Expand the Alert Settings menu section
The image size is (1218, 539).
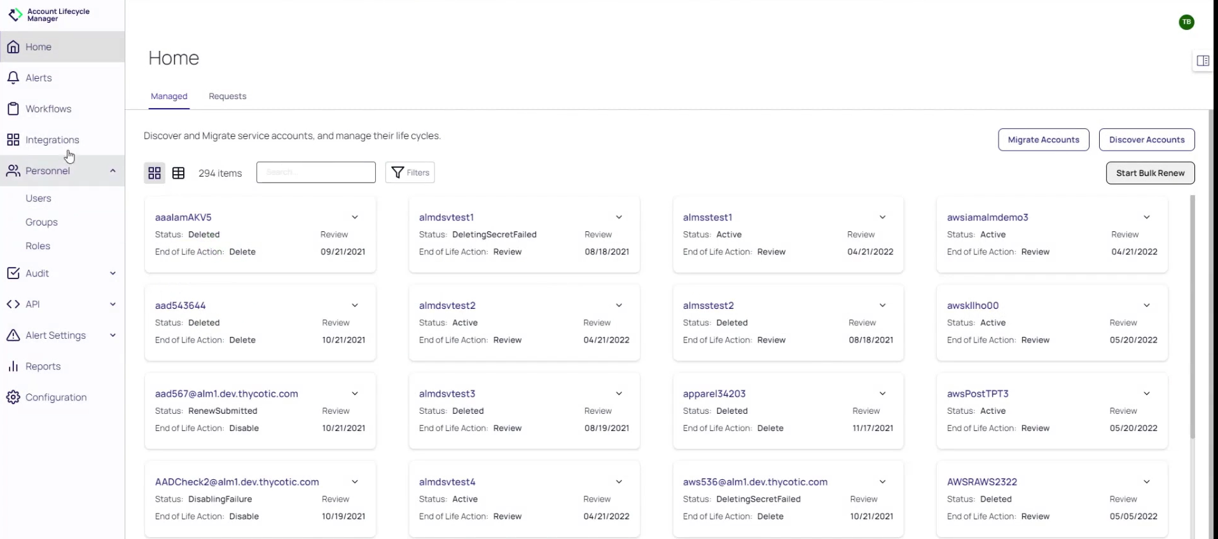(x=113, y=336)
